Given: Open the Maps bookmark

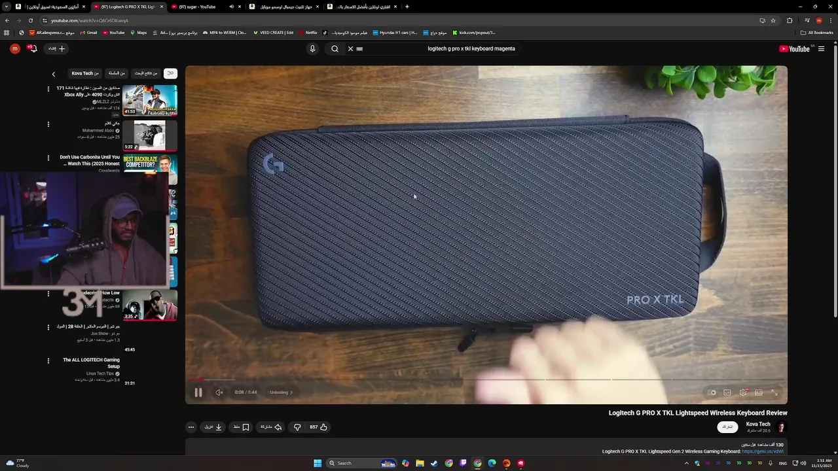Looking at the screenshot, I should click(x=138, y=32).
